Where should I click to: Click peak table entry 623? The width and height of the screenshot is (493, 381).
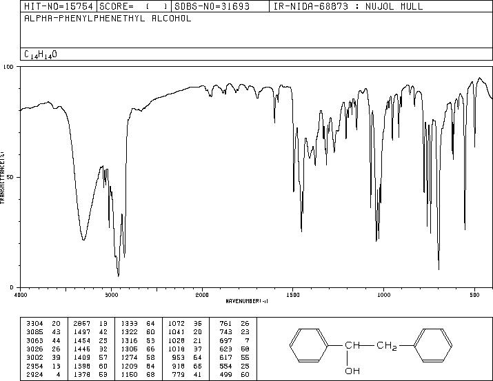225,349
